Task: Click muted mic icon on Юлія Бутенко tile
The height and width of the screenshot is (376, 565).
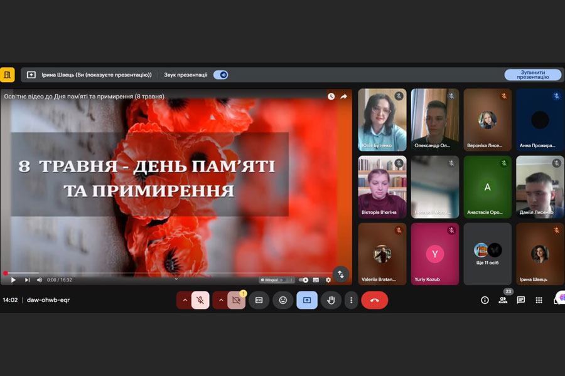Action: coord(399,96)
